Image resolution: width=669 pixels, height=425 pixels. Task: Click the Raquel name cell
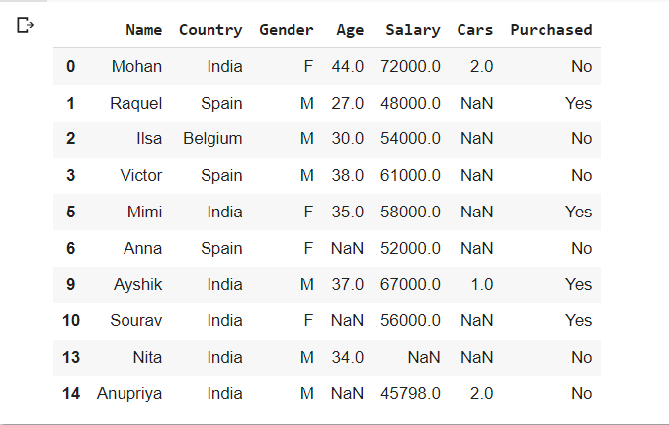click(x=135, y=103)
